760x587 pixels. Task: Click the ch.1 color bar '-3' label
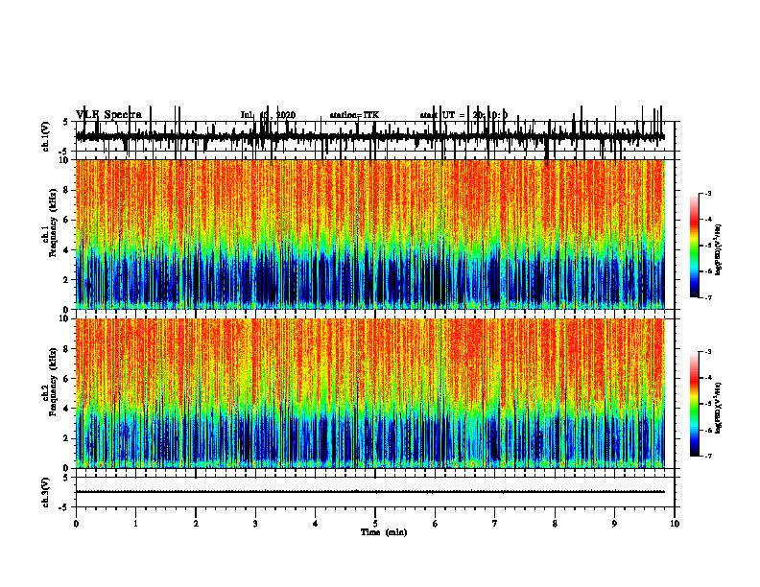point(707,193)
